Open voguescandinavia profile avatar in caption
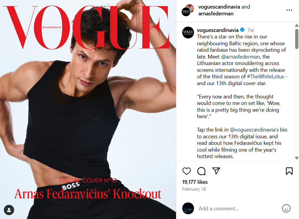This screenshot has width=299, height=219. click(188, 33)
